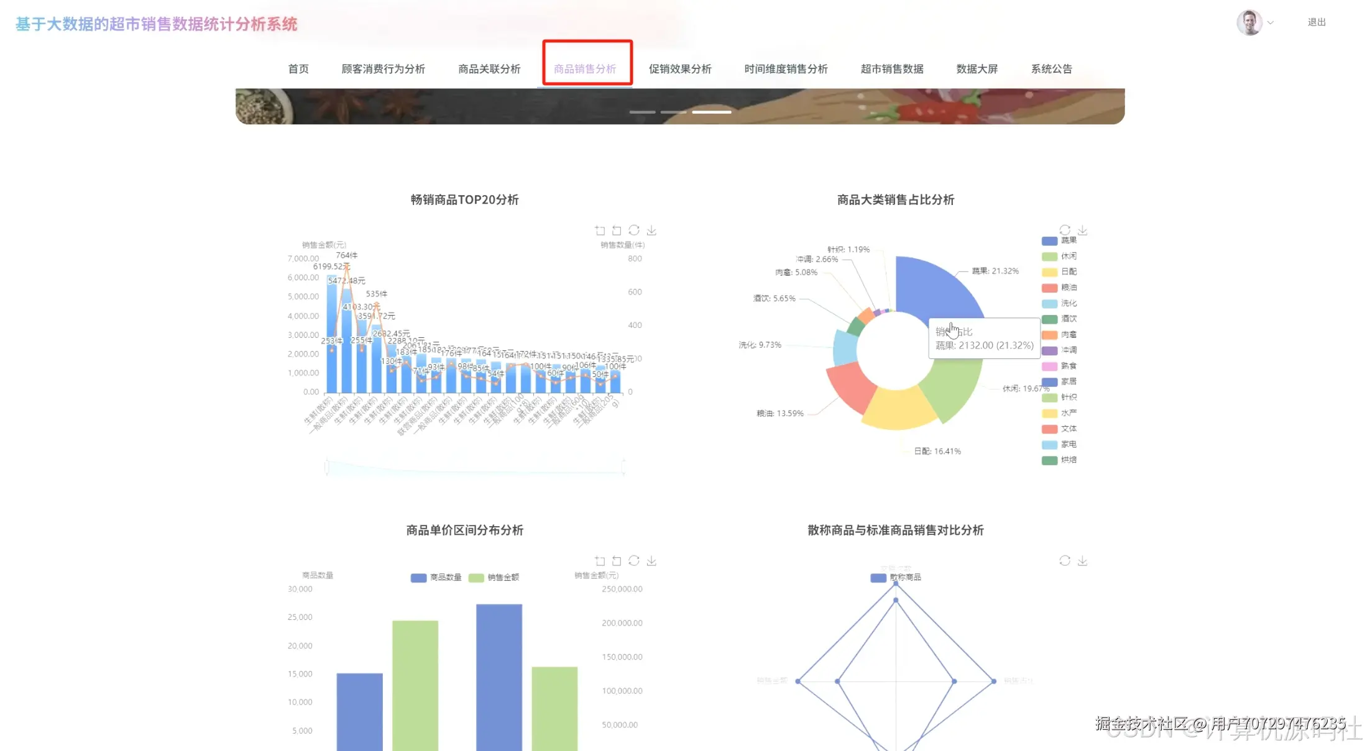Toggle 粮油 legend entry in pie chart

tap(1059, 288)
